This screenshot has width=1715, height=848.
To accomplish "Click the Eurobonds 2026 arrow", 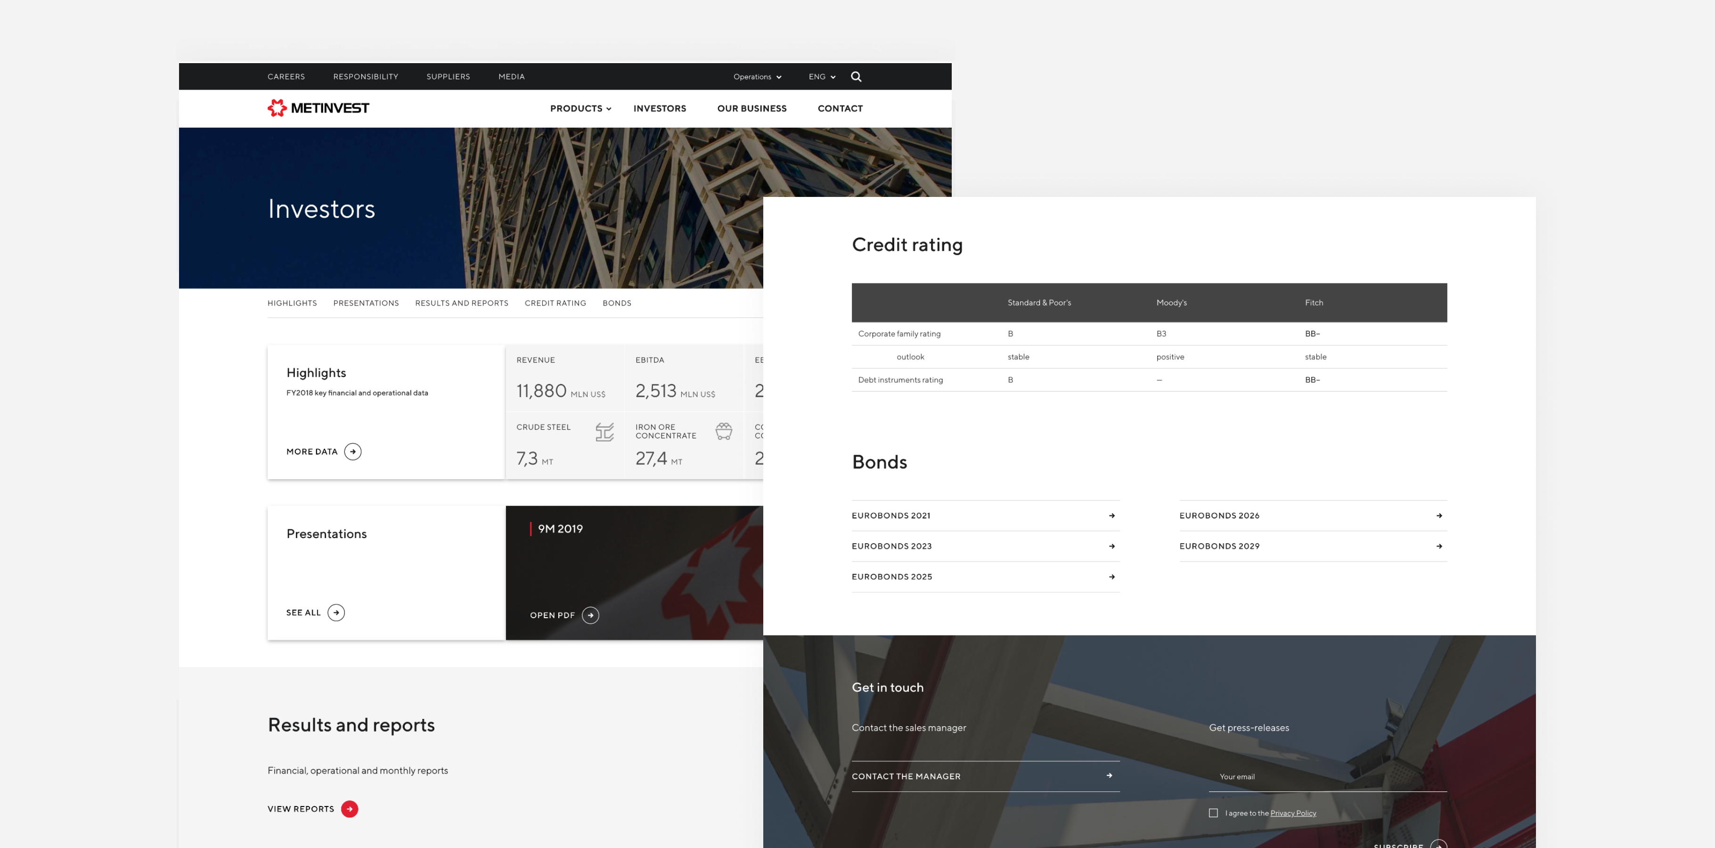I will coord(1439,516).
